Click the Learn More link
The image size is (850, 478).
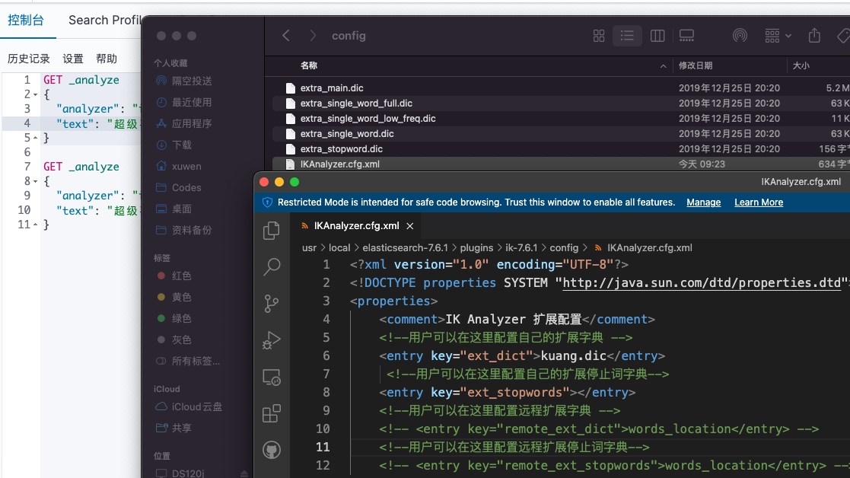click(x=758, y=202)
